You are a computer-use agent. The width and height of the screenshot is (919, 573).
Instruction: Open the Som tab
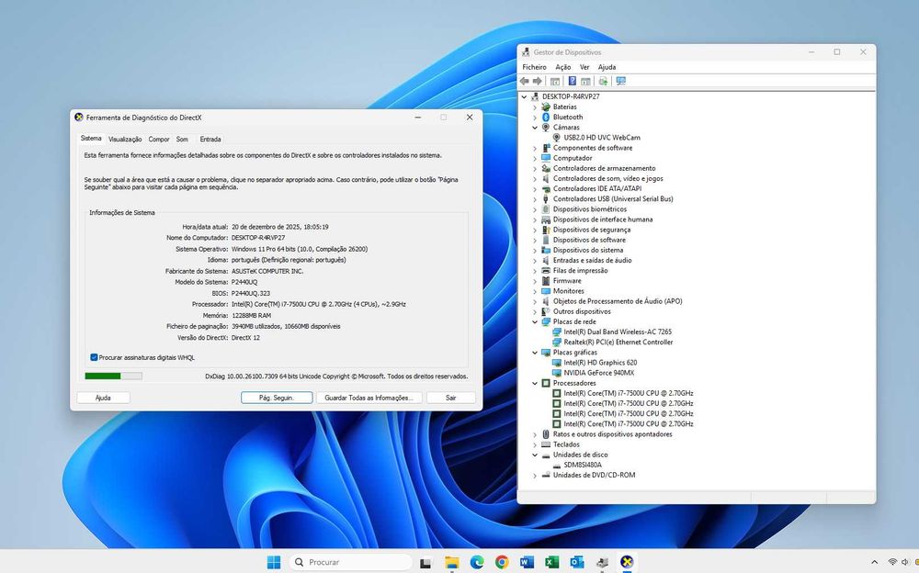click(x=182, y=140)
